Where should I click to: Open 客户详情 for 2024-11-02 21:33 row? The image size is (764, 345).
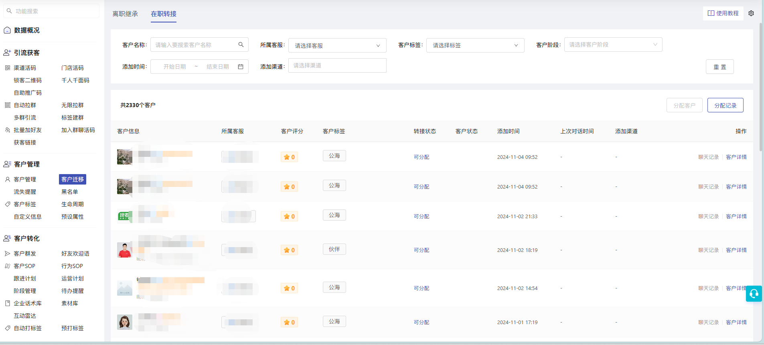[736, 216]
